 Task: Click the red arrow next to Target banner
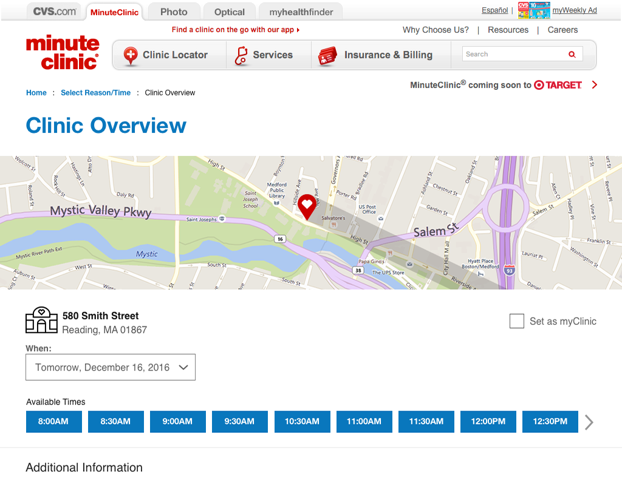pos(594,85)
